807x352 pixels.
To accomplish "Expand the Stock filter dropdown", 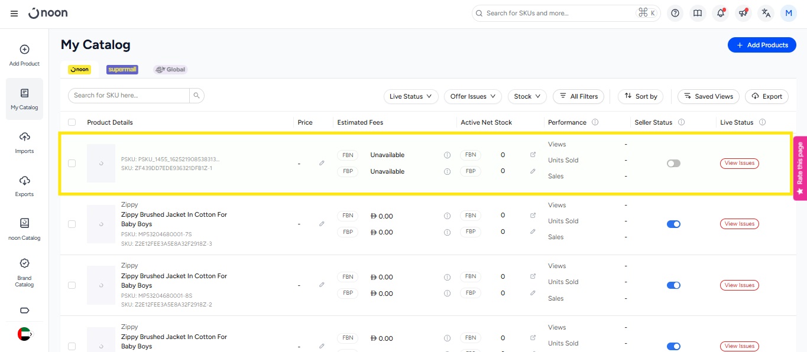I will click(527, 96).
